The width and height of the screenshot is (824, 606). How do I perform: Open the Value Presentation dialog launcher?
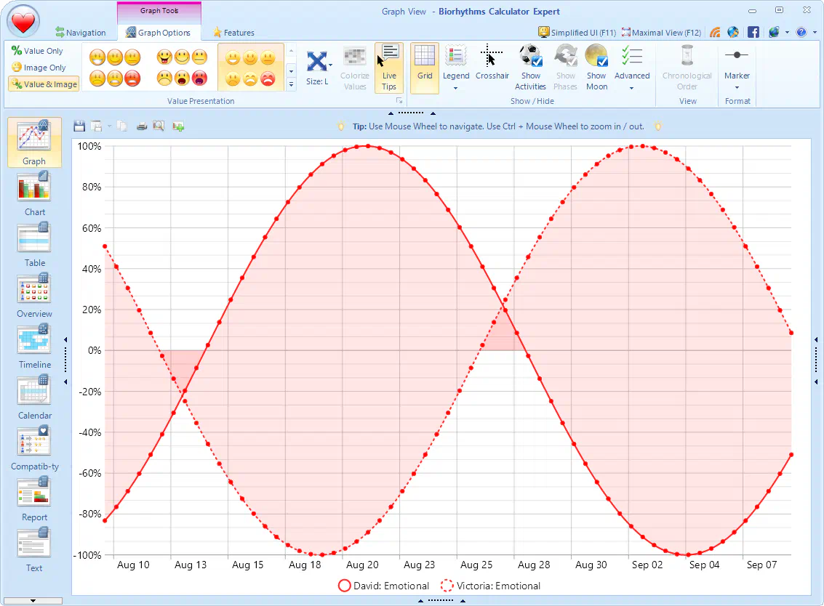pyautogui.click(x=399, y=101)
